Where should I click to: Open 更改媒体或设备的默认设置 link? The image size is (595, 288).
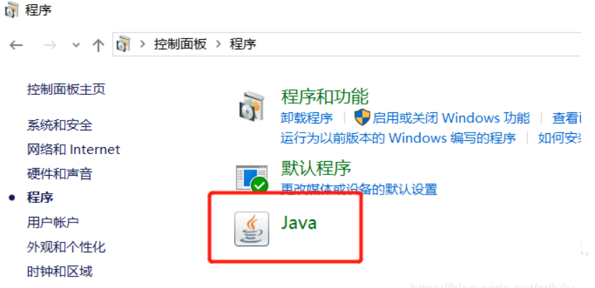tap(359, 188)
